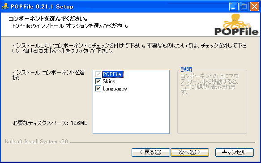Click the POPFile octopus logo in header
261x163 pixels.
[236, 25]
